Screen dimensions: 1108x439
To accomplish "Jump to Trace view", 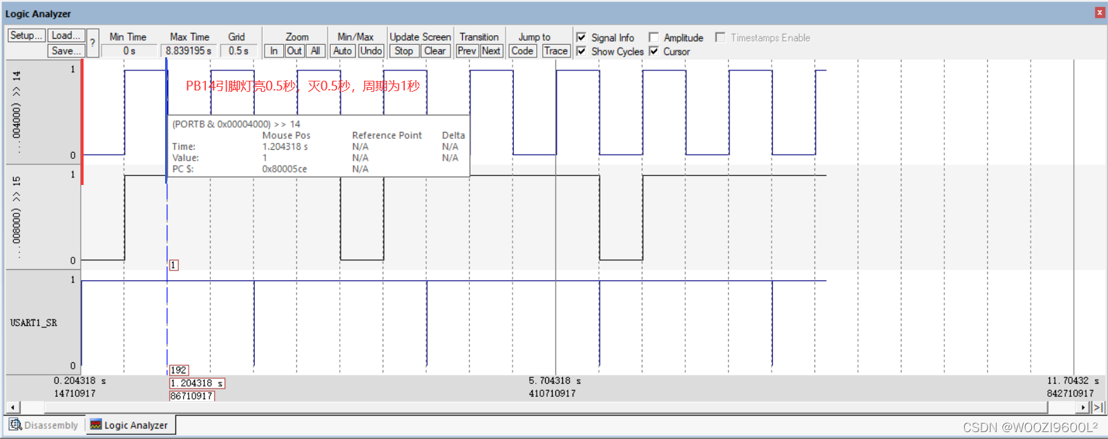I will 555,51.
